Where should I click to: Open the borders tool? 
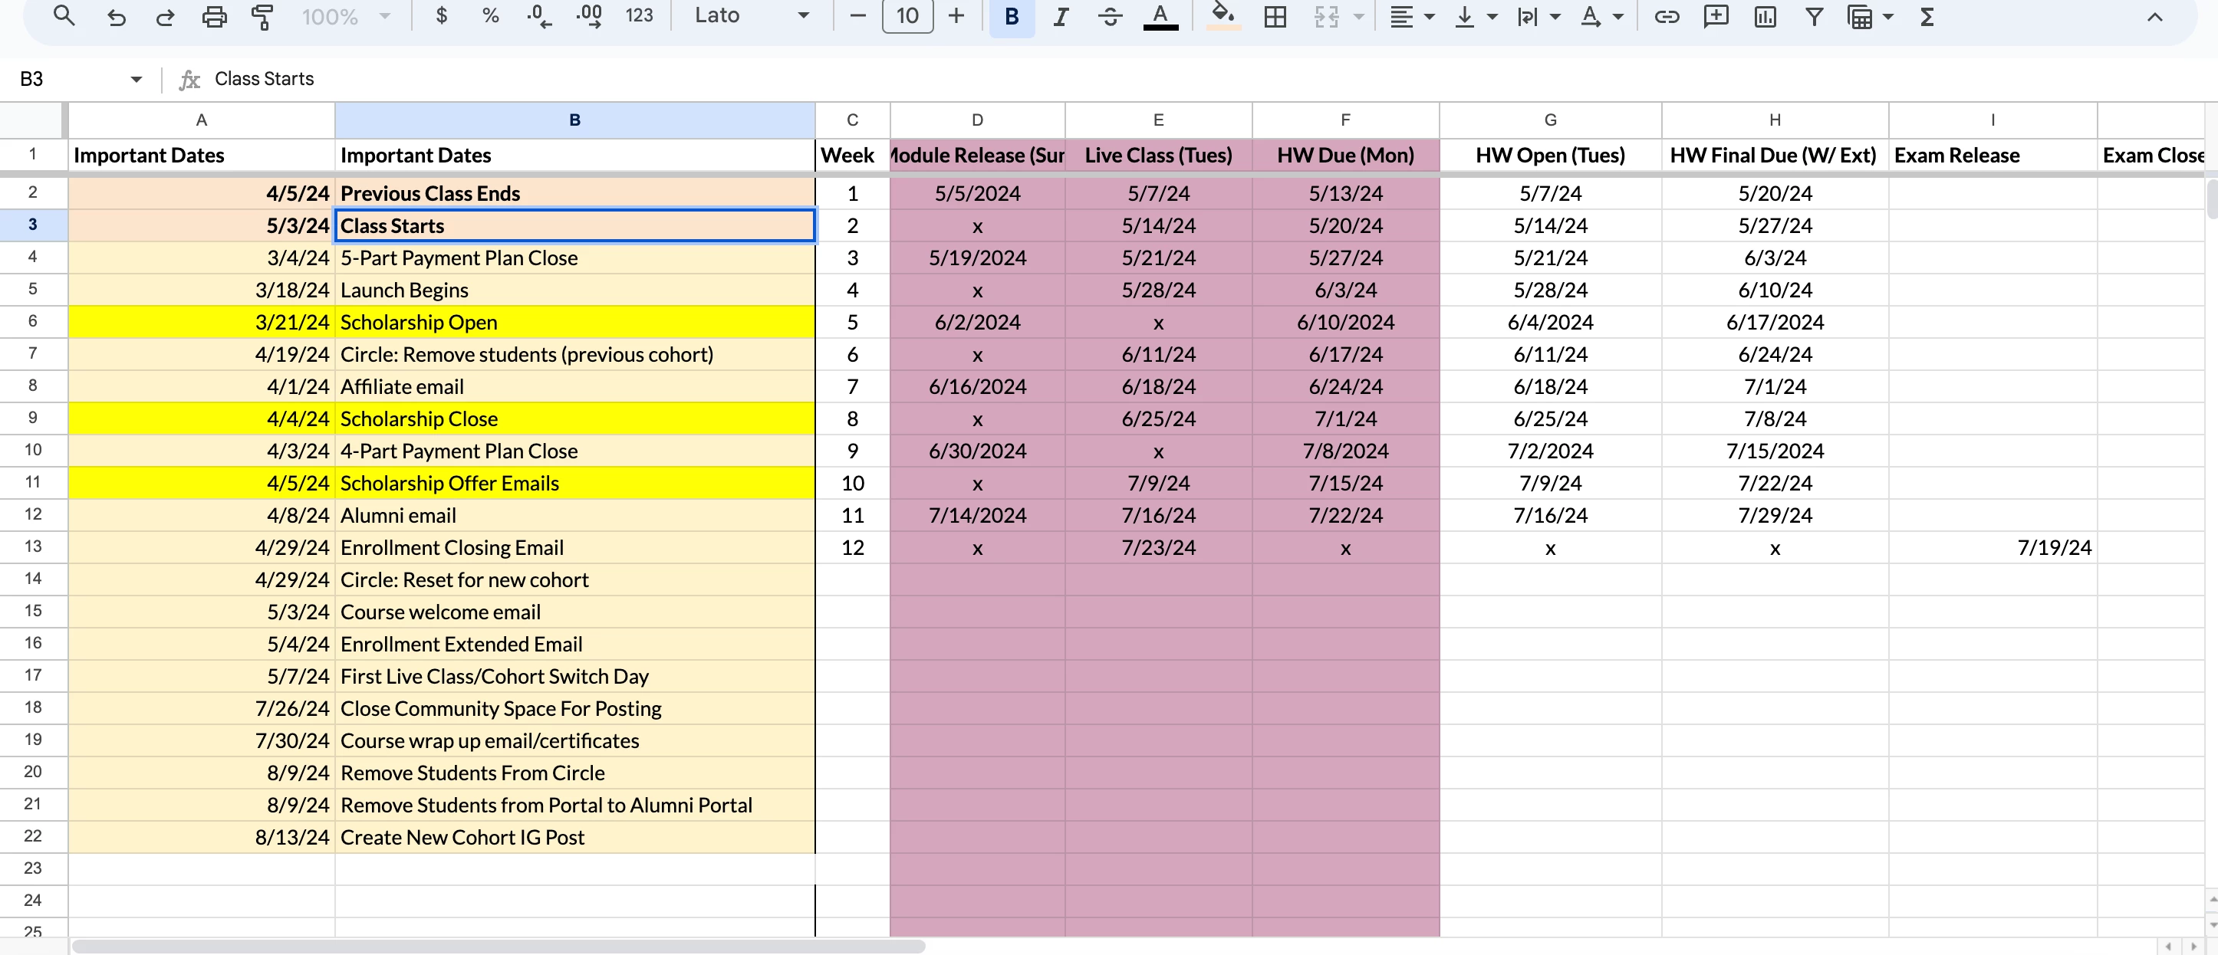[1275, 16]
